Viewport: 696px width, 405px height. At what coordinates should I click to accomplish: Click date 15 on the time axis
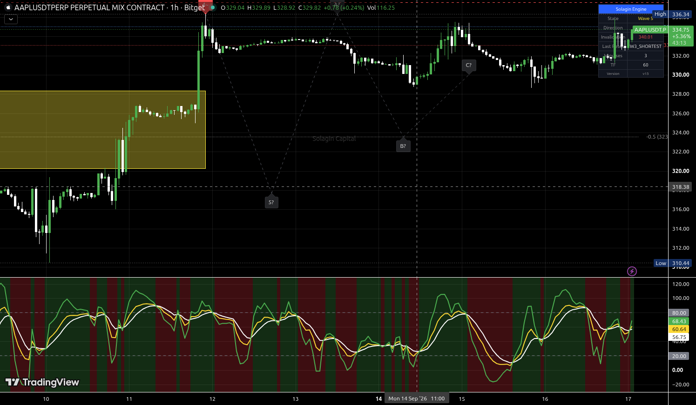pos(462,399)
